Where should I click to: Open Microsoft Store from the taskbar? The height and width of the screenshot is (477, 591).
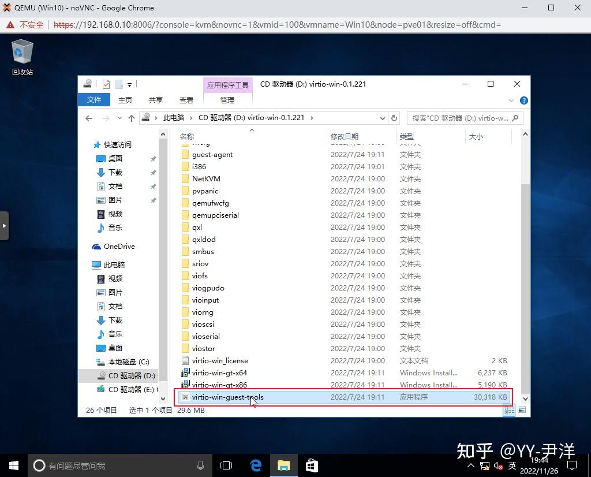pyautogui.click(x=312, y=465)
